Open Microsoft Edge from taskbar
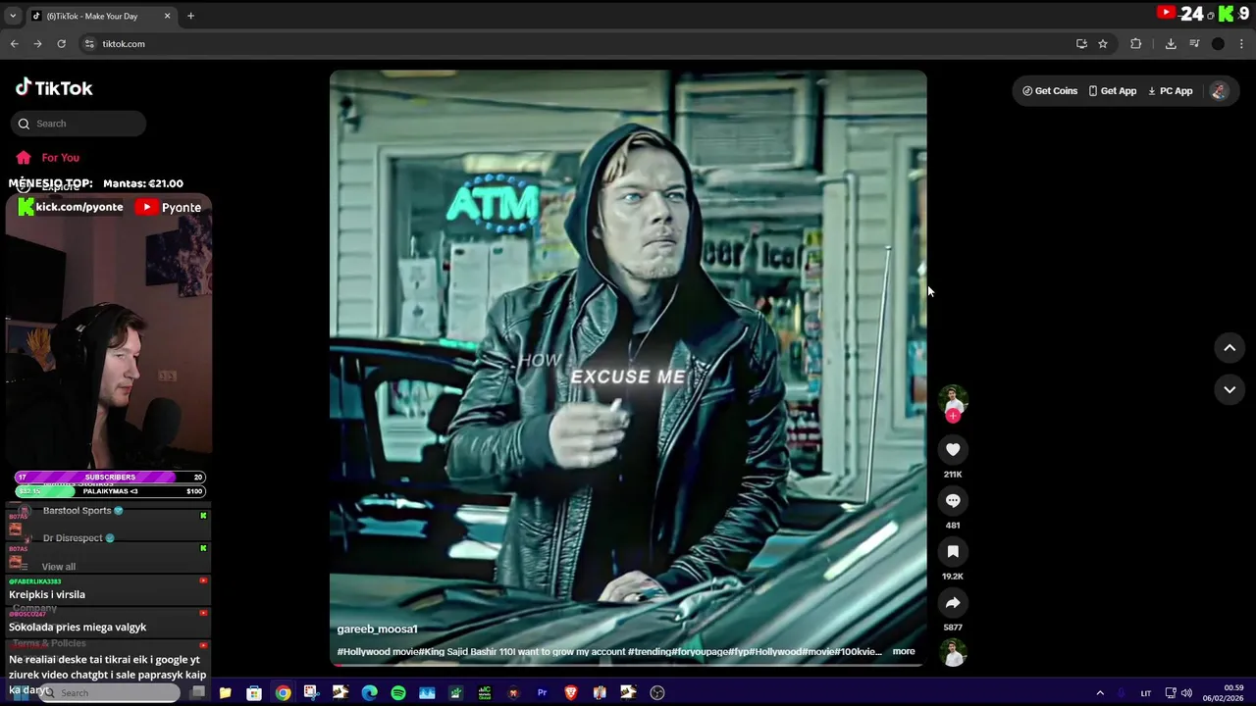This screenshot has height=706, width=1256. click(369, 693)
